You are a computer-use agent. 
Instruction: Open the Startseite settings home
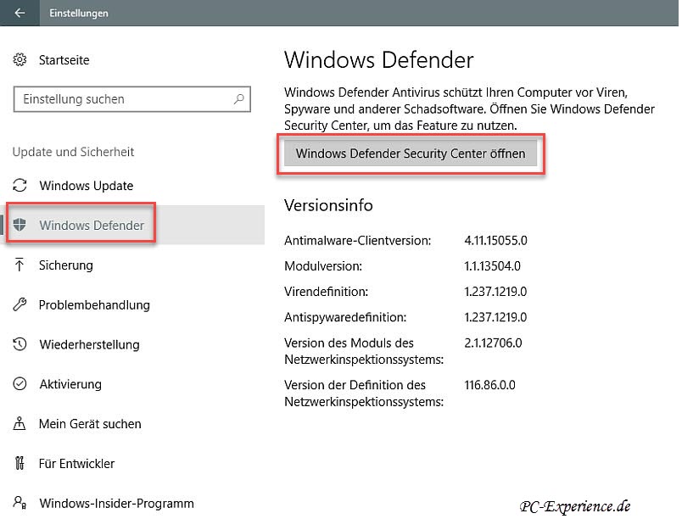click(64, 60)
